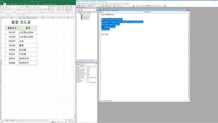
Task: Click Break pause icon in VBA toolbar
Action: click(x=99, y=6)
